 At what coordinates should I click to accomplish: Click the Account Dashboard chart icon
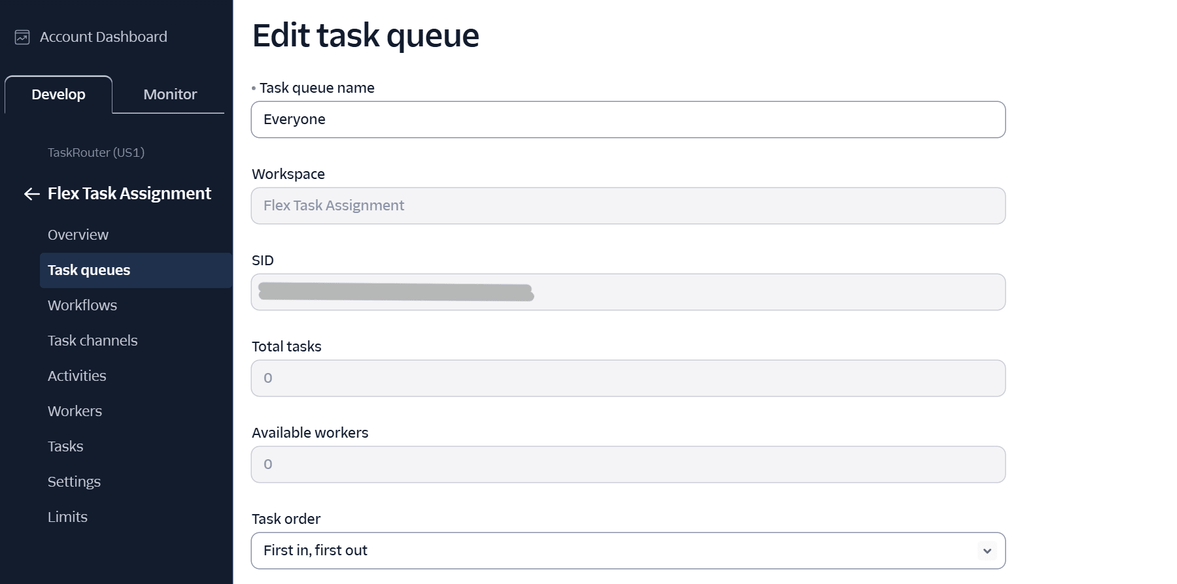click(22, 37)
